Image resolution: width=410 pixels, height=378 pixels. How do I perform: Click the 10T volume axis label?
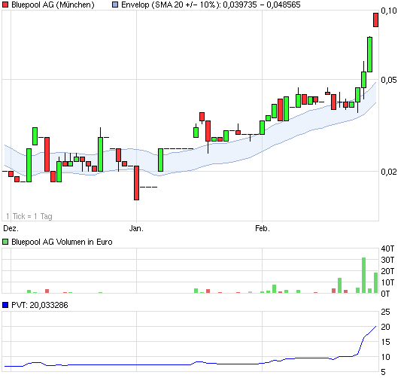point(387,282)
